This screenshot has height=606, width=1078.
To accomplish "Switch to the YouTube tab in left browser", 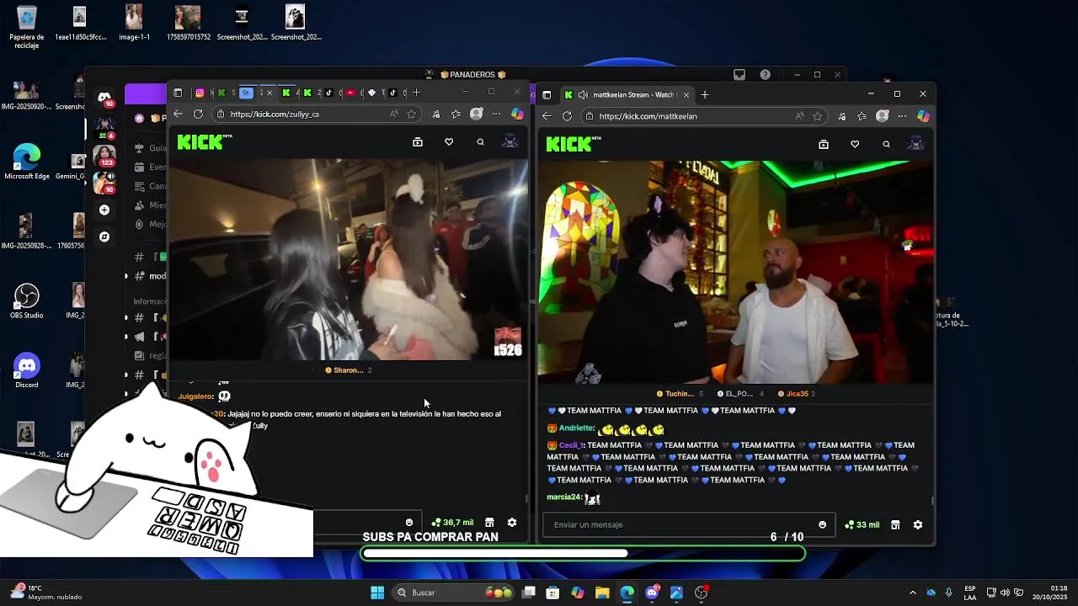I will (350, 93).
